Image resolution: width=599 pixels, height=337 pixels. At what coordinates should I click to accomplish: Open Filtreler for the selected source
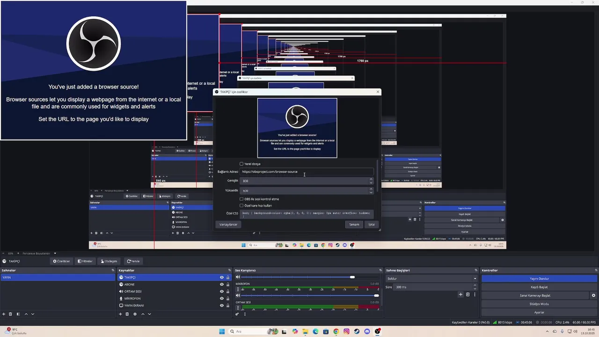pyautogui.click(x=85, y=261)
